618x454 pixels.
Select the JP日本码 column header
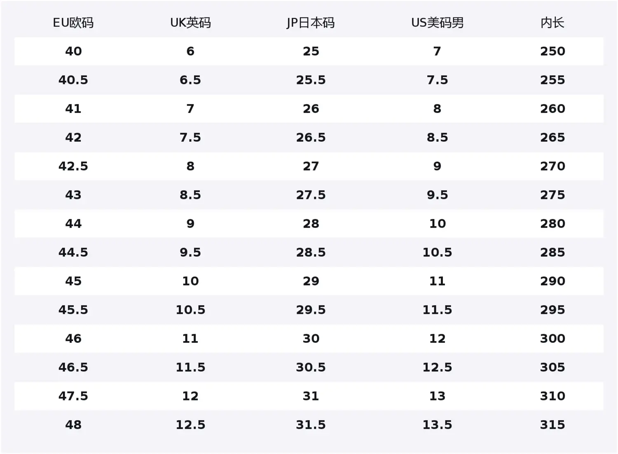311,23
